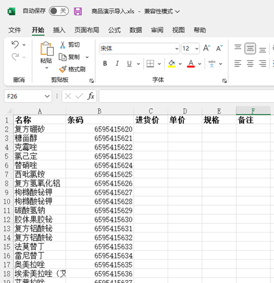Open compatibility mode title dropdown
This screenshot has width=274, height=283.
(177, 11)
